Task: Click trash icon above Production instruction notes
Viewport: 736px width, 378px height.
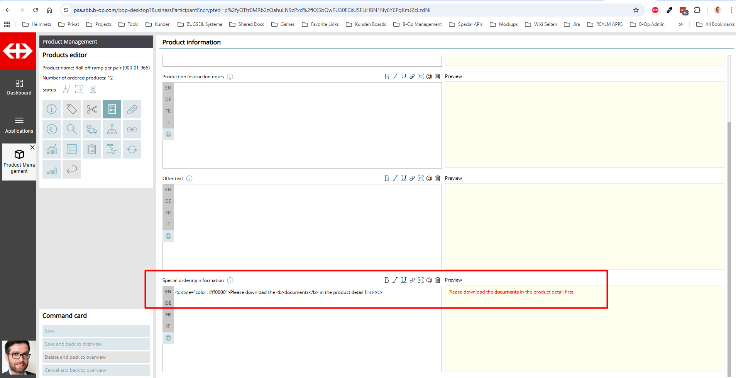Action: 438,76
